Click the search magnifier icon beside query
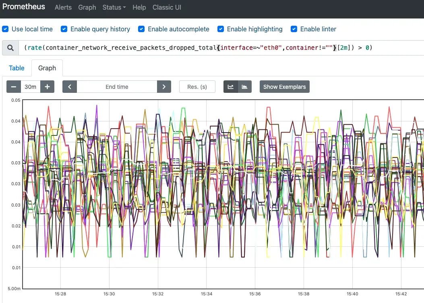Viewport: 424px width, 303px height. [10, 48]
